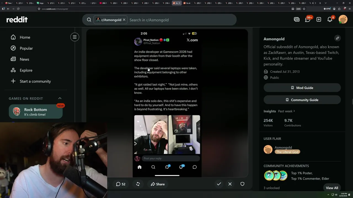
Task: Click the Asmongold community title
Action: pyautogui.click(x=274, y=39)
